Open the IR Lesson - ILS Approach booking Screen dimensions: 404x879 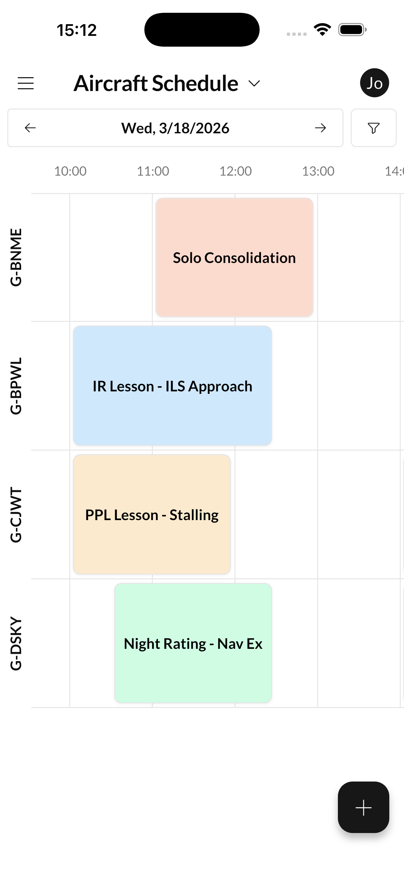coord(172,386)
